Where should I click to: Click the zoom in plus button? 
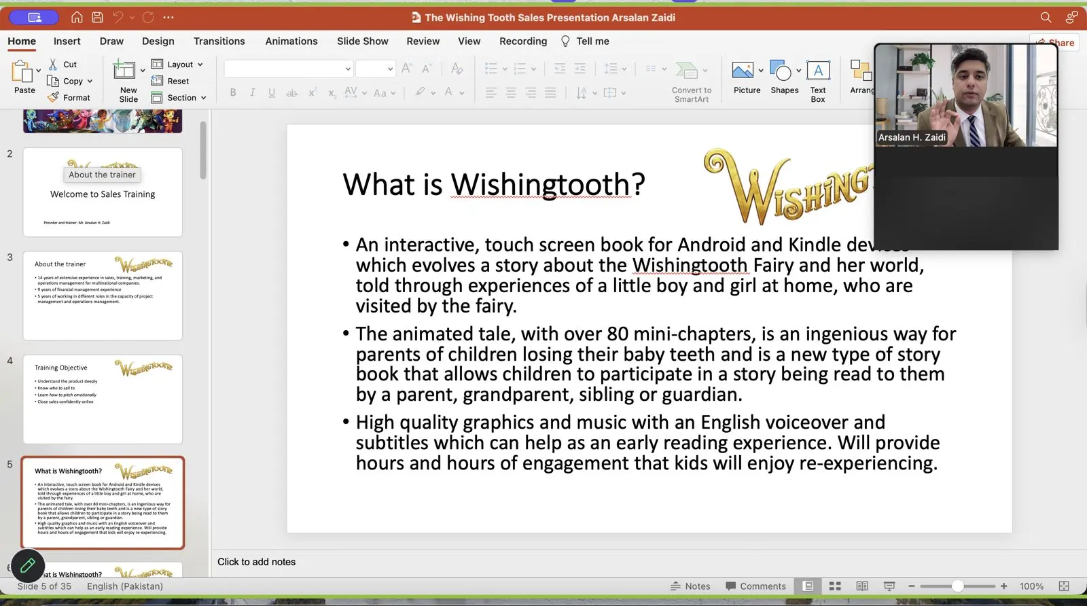pyautogui.click(x=1003, y=586)
